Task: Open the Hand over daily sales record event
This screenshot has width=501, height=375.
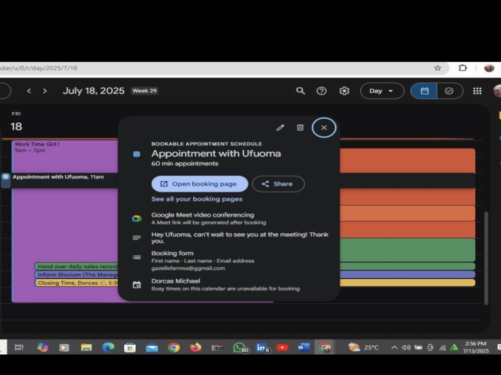Action: pos(76,266)
